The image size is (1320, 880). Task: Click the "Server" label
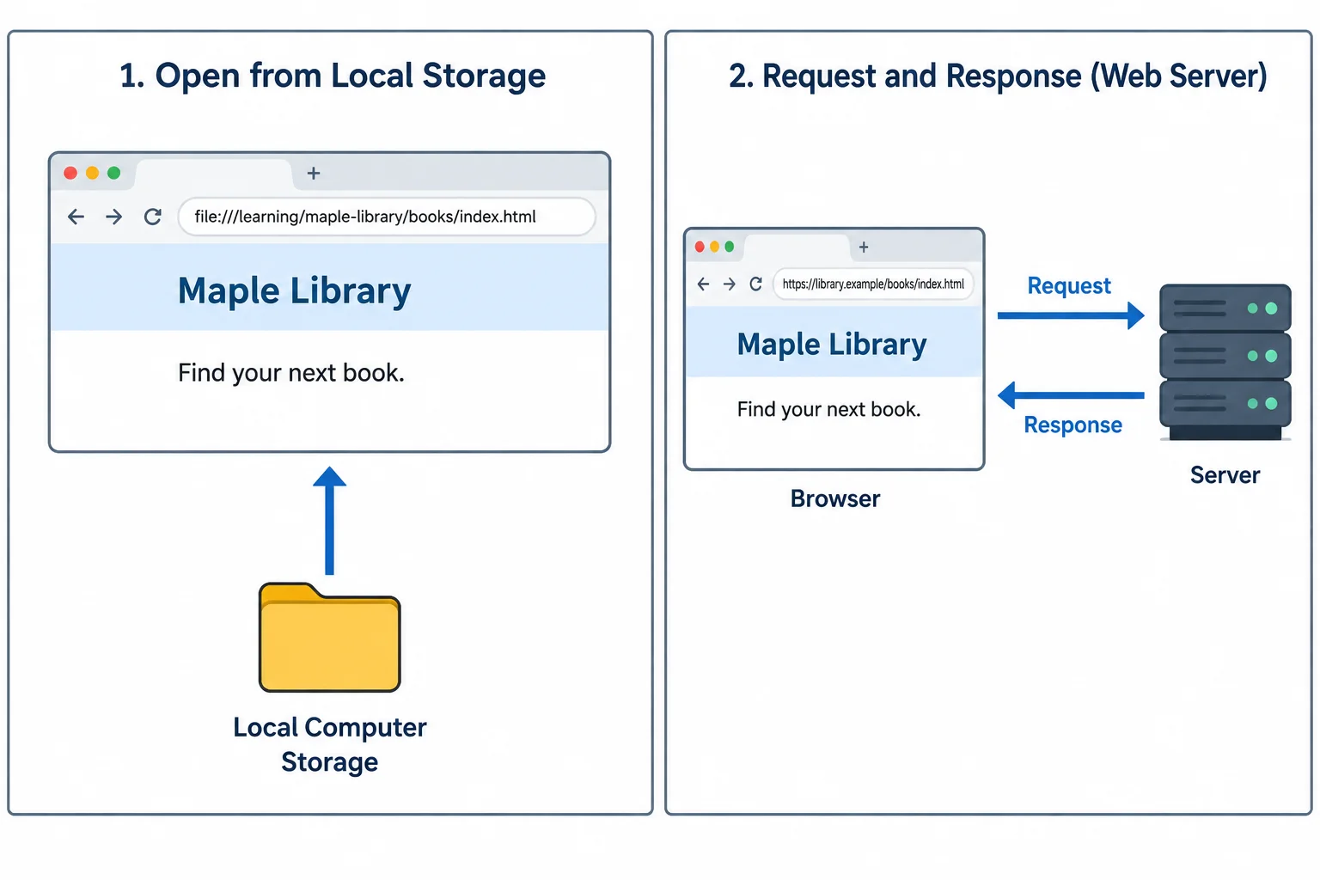[x=1225, y=475]
